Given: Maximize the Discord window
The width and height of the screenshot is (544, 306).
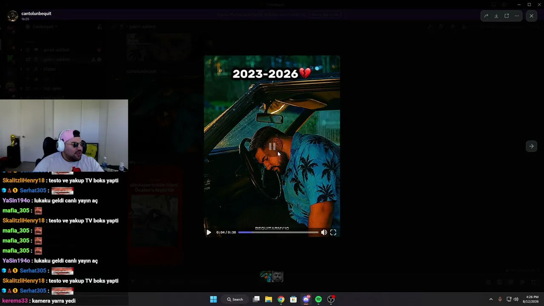Looking at the screenshot, I should (x=529, y=4).
